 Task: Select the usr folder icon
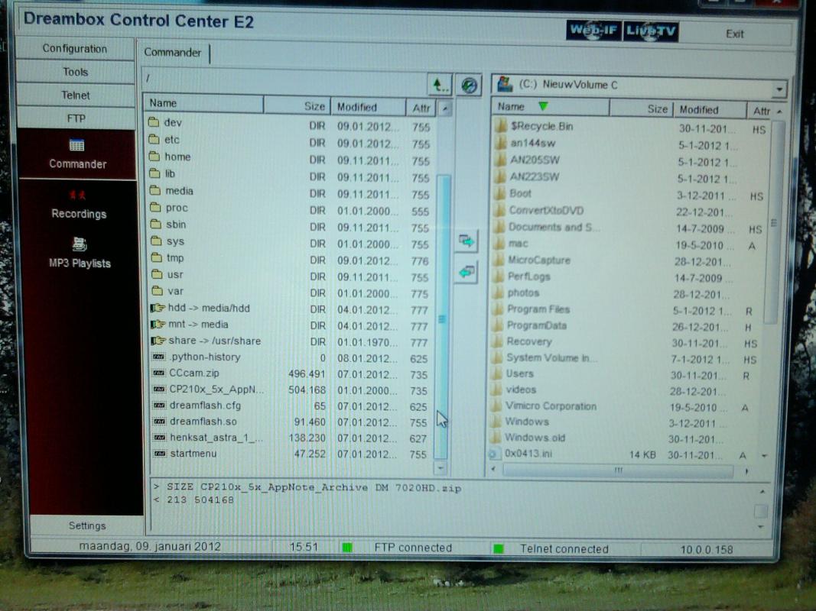pyautogui.click(x=158, y=274)
